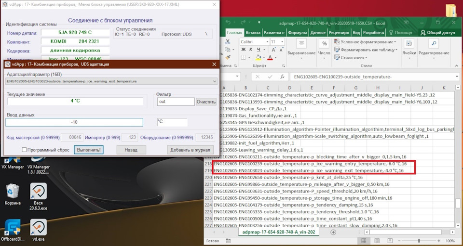Open Вася 20.6.3.exe desktop shortcut
The image size is (463, 246).
(39, 196)
